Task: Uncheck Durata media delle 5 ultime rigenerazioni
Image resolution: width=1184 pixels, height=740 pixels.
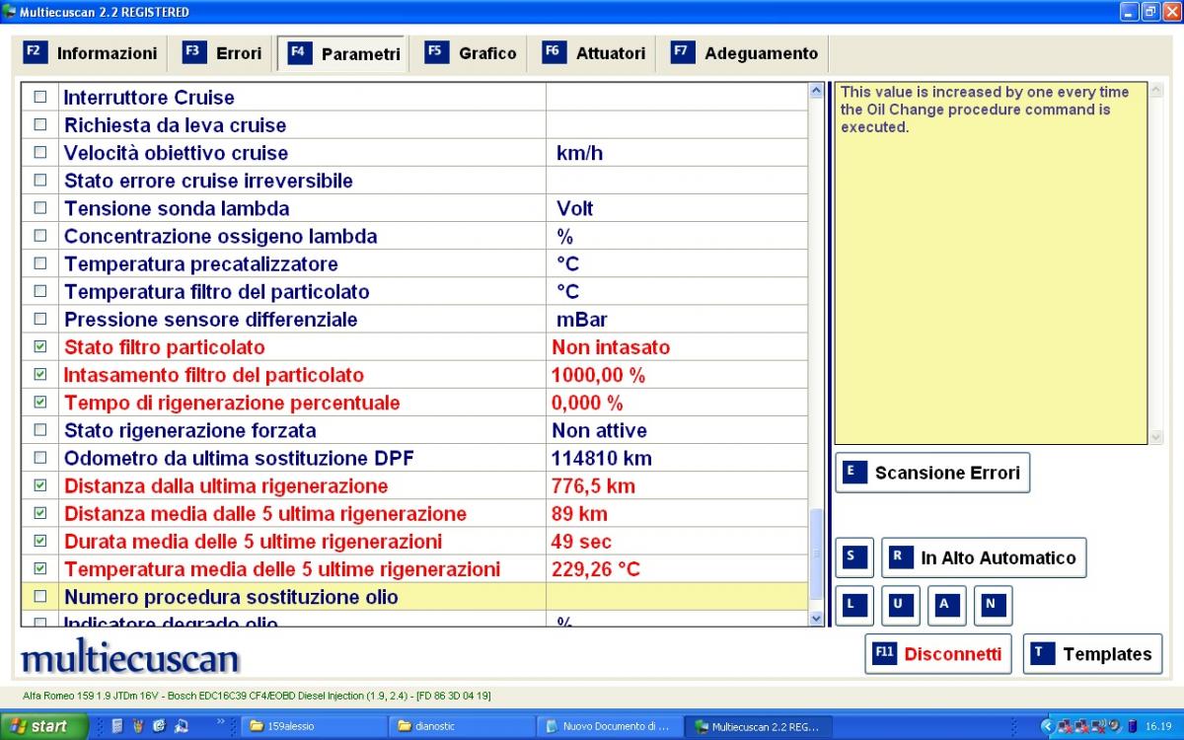Action: tap(40, 540)
